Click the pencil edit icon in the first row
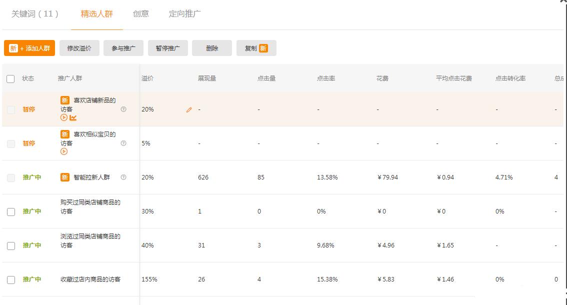 point(189,109)
